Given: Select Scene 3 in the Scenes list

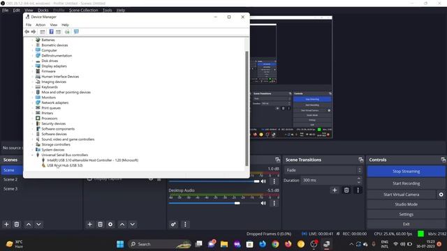Looking at the screenshot, I should click(x=10, y=189).
